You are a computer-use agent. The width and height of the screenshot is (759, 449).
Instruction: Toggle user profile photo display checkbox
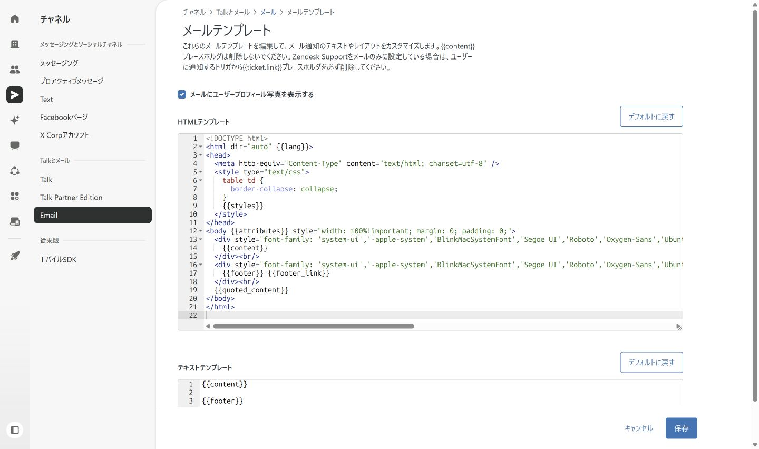coord(182,94)
